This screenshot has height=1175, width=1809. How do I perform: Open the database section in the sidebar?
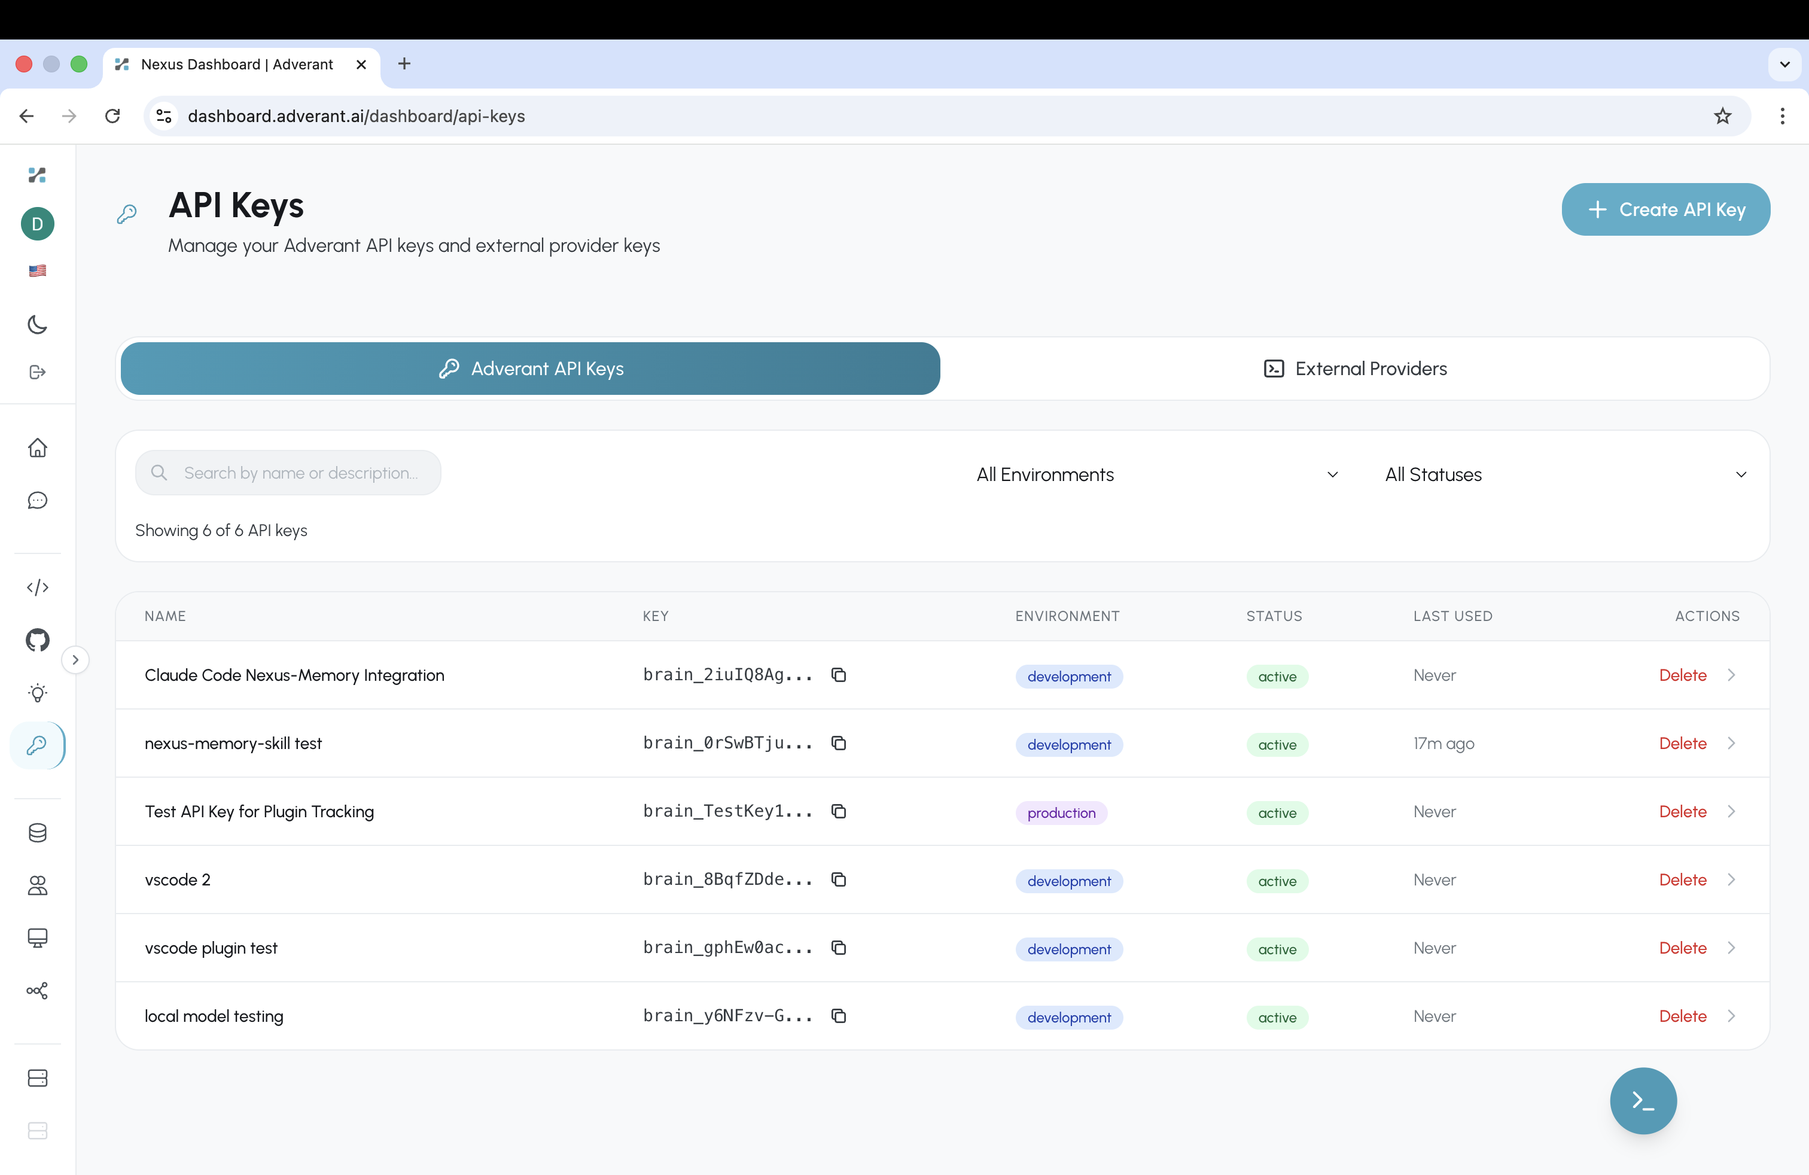point(36,833)
